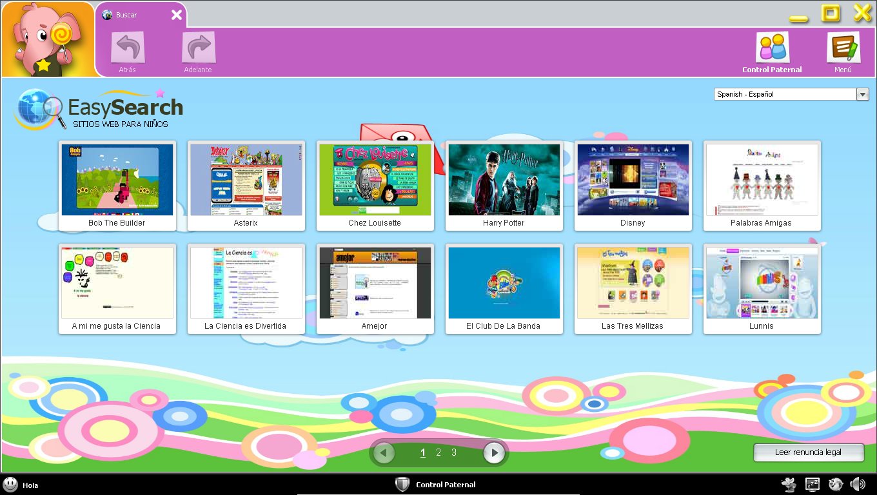Close the browser with the yellow X
Screen dimensions: 877x495
pyautogui.click(x=863, y=13)
